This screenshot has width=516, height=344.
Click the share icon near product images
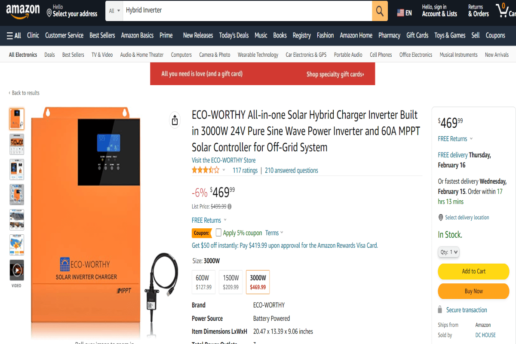pos(175,120)
